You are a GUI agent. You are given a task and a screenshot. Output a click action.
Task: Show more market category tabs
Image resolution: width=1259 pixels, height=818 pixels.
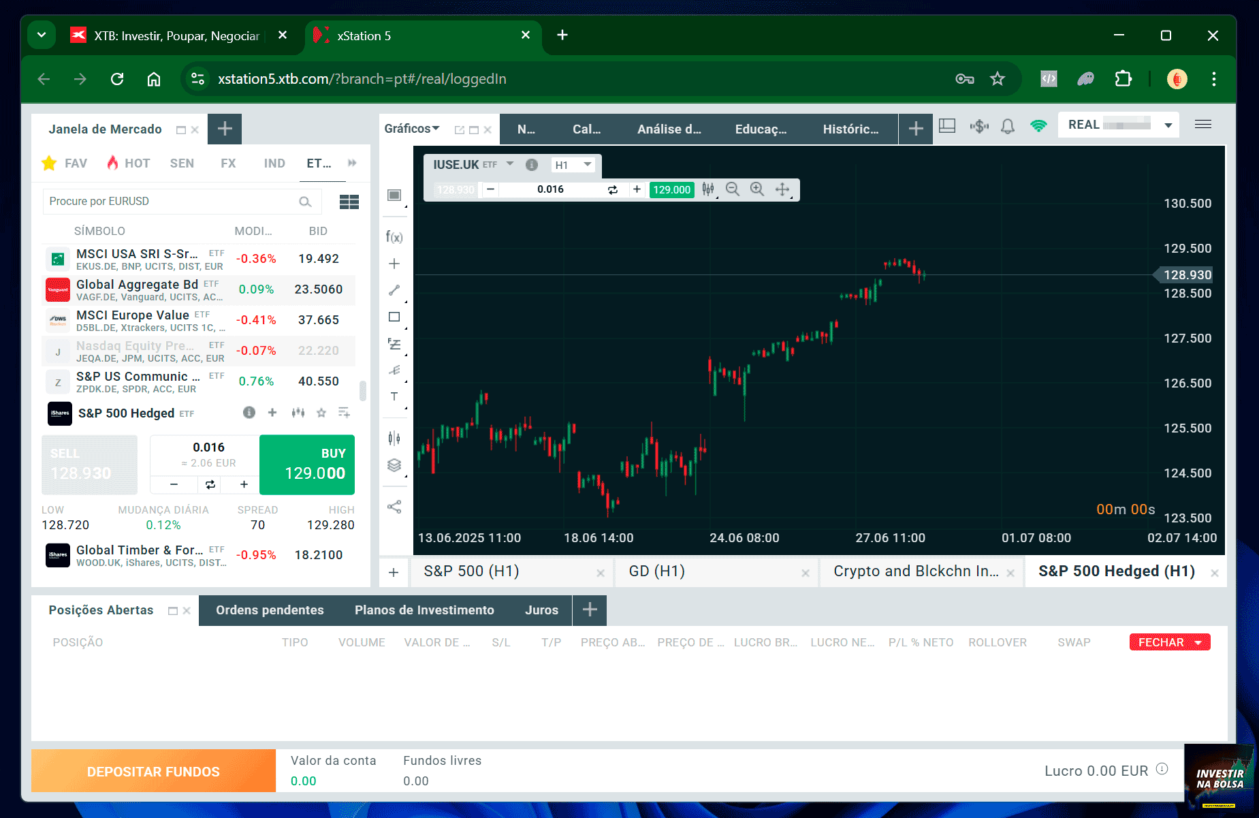(352, 163)
